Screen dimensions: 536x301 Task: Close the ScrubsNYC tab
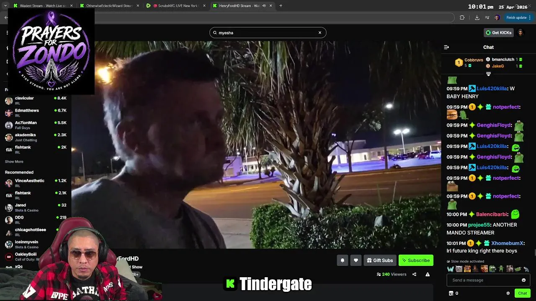tap(204, 6)
